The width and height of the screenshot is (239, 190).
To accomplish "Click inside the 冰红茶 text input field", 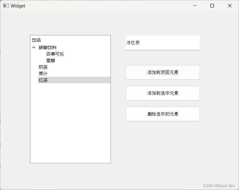I will 163,43.
